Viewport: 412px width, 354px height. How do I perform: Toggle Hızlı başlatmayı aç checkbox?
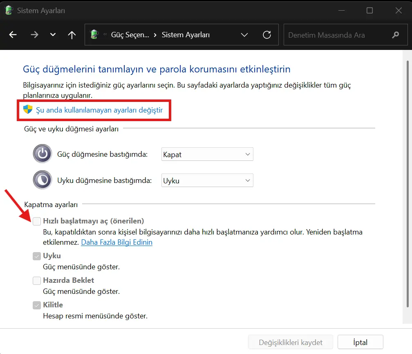pos(37,221)
